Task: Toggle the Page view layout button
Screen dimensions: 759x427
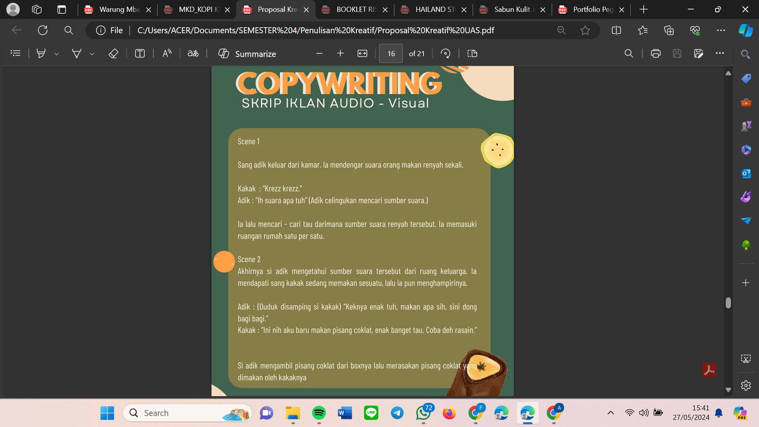Action: click(x=472, y=54)
